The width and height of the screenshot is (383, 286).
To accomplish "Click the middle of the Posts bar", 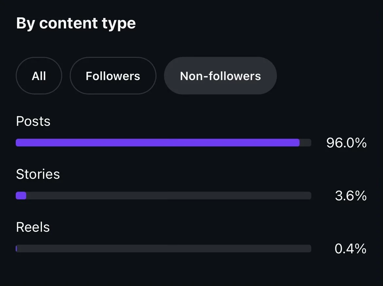I will (163, 143).
